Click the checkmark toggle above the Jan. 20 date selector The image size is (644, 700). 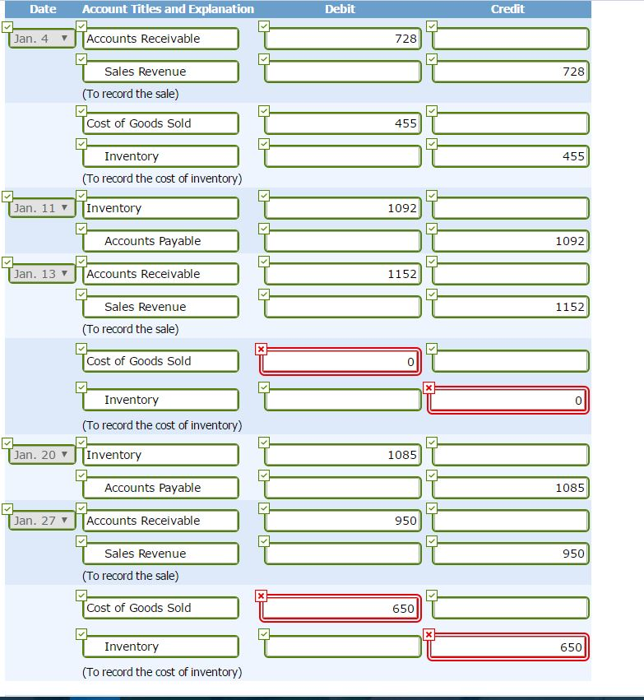(7, 442)
